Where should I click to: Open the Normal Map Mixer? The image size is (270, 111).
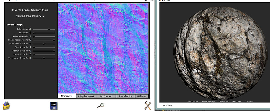(30, 16)
